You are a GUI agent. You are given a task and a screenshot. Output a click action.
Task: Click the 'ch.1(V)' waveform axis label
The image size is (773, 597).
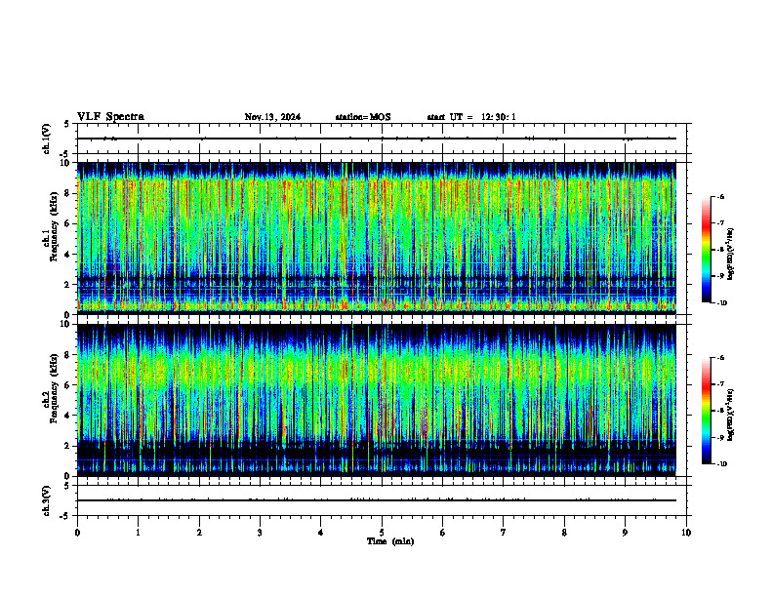[47, 139]
